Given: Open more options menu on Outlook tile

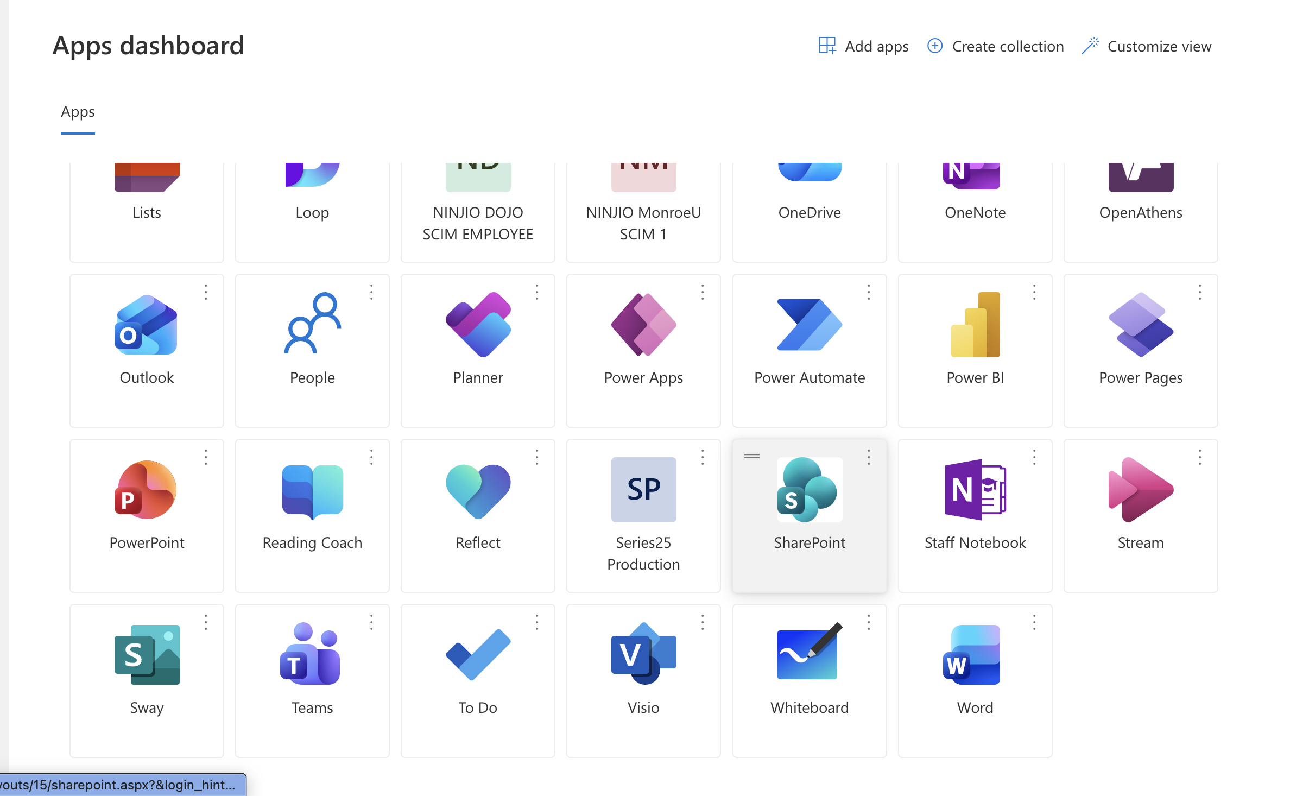Looking at the screenshot, I should tap(206, 292).
